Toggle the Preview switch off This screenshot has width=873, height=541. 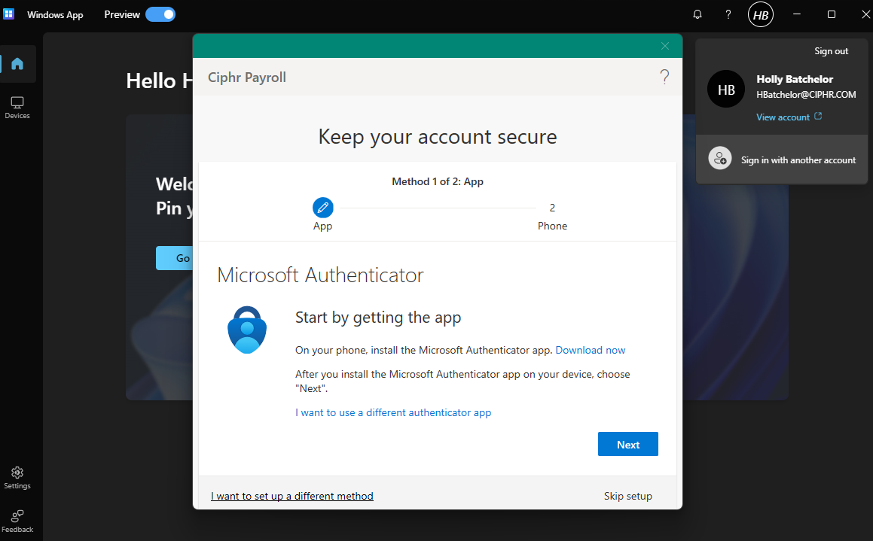[160, 14]
